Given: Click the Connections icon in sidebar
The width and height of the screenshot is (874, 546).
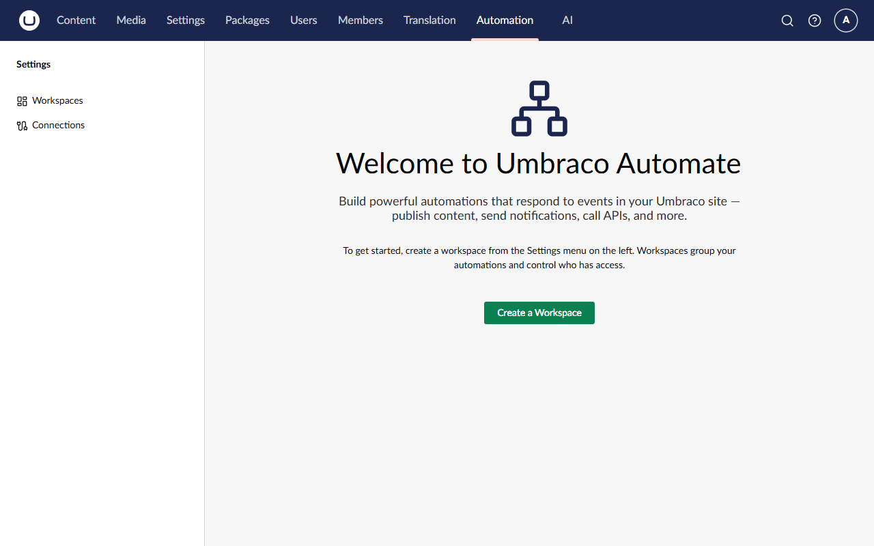Looking at the screenshot, I should (22, 126).
